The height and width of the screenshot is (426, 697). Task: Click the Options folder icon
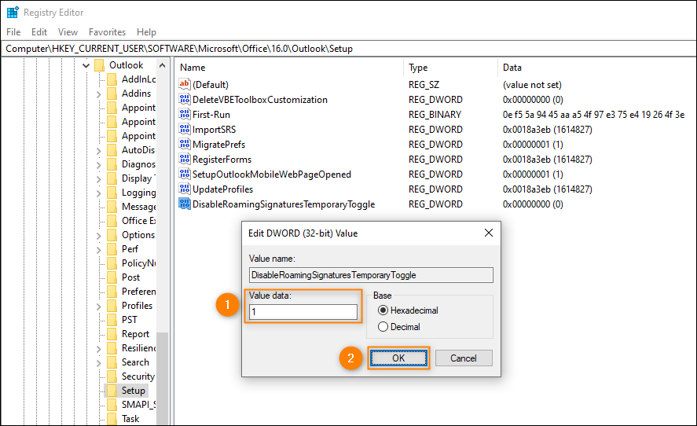112,235
